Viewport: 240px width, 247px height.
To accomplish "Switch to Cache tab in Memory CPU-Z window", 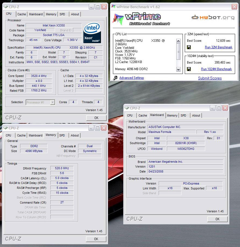I will (x=21, y=135).
